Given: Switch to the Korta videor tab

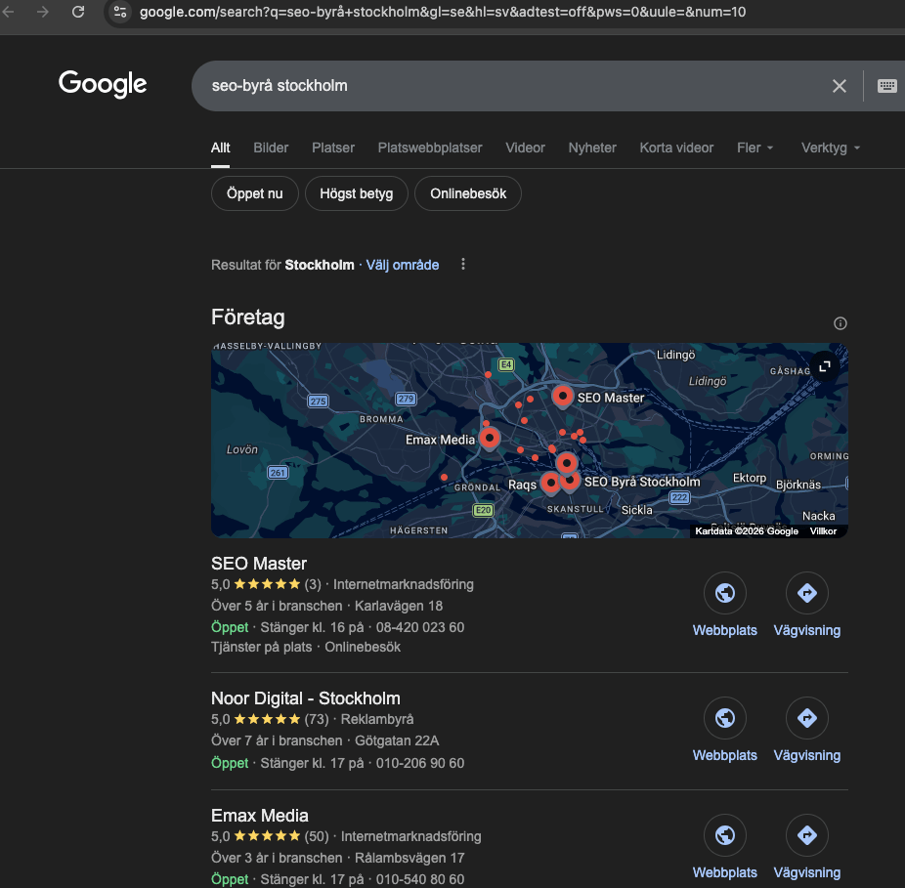Looking at the screenshot, I should click(x=676, y=148).
